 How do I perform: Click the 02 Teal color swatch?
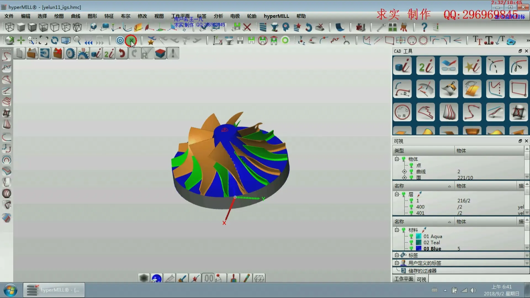point(419,243)
